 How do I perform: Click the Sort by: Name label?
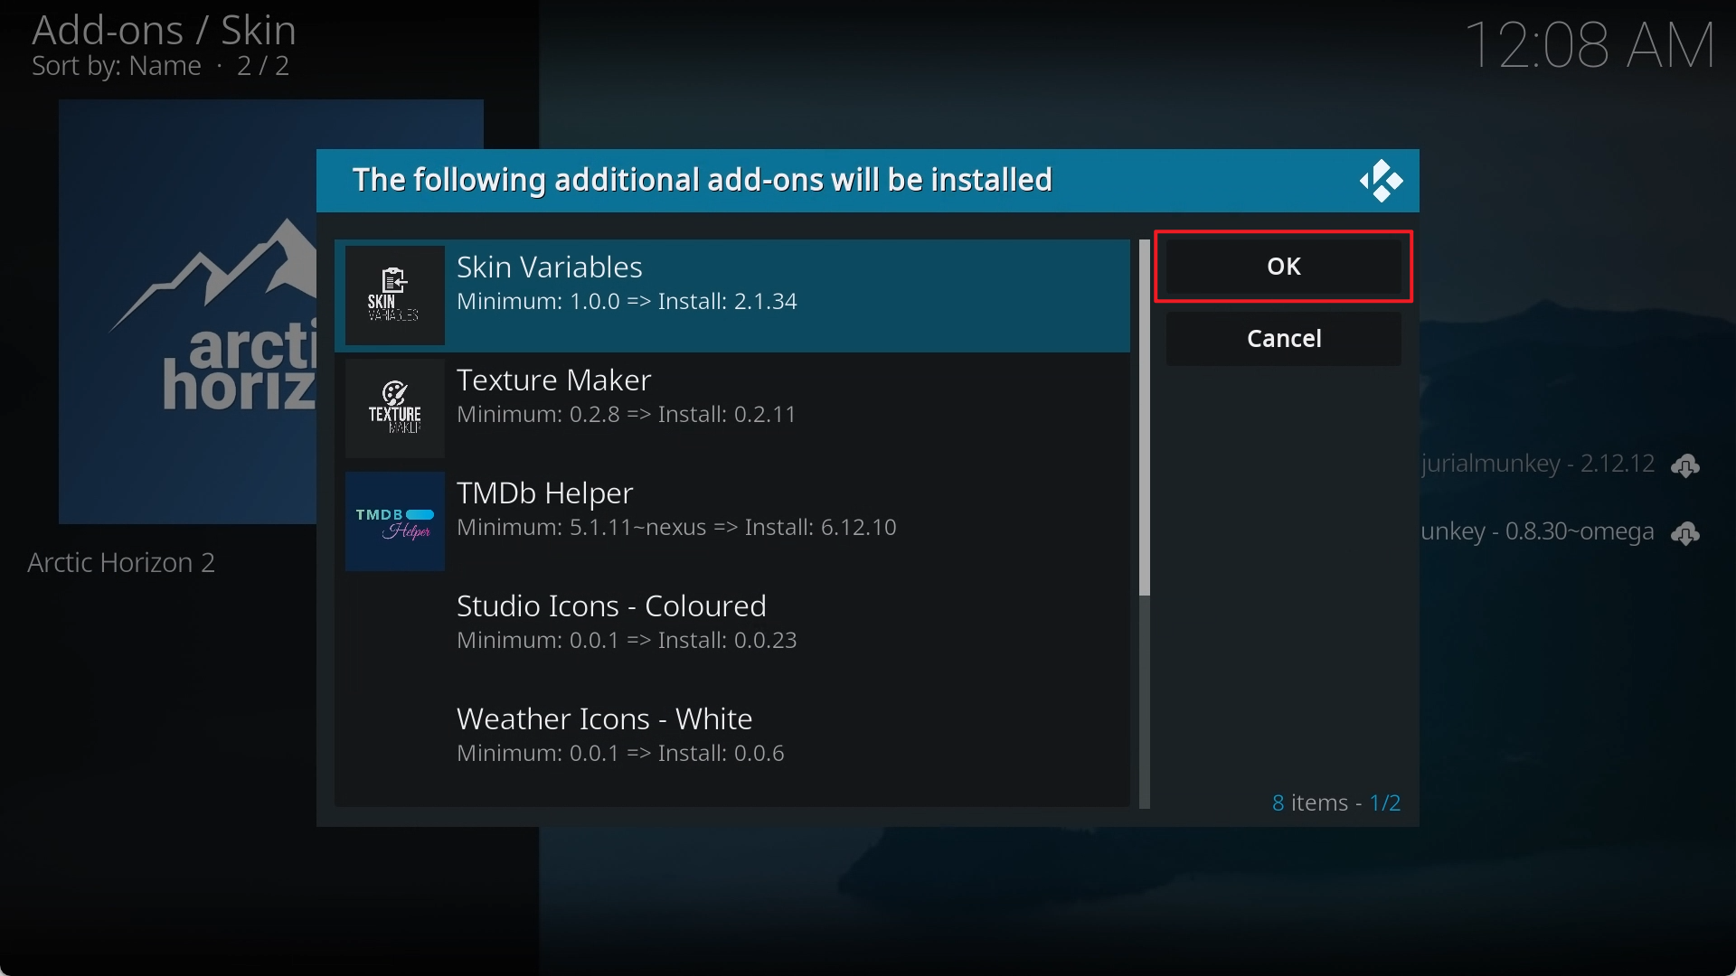point(117,66)
